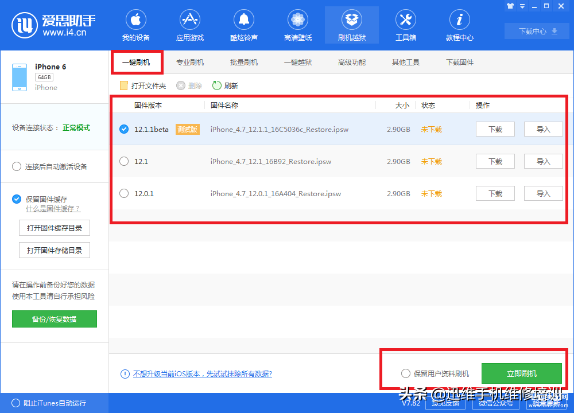
Task: Switch to 专业刷机 tab
Action: (x=190, y=62)
